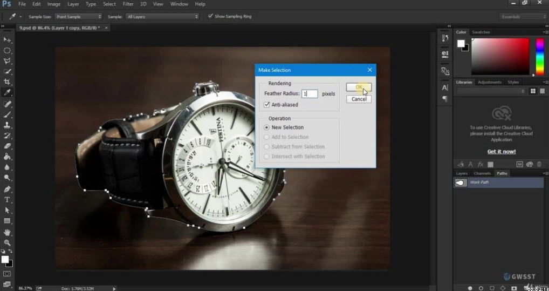Toggle Show Sampling Ring checkbox
Image resolution: width=549 pixels, height=291 pixels.
[x=210, y=16]
